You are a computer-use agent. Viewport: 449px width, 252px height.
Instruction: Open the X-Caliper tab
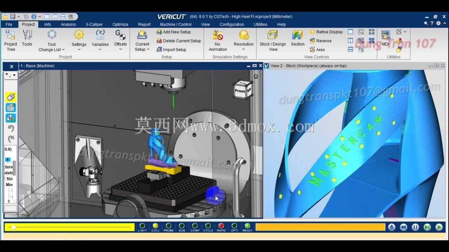94,24
